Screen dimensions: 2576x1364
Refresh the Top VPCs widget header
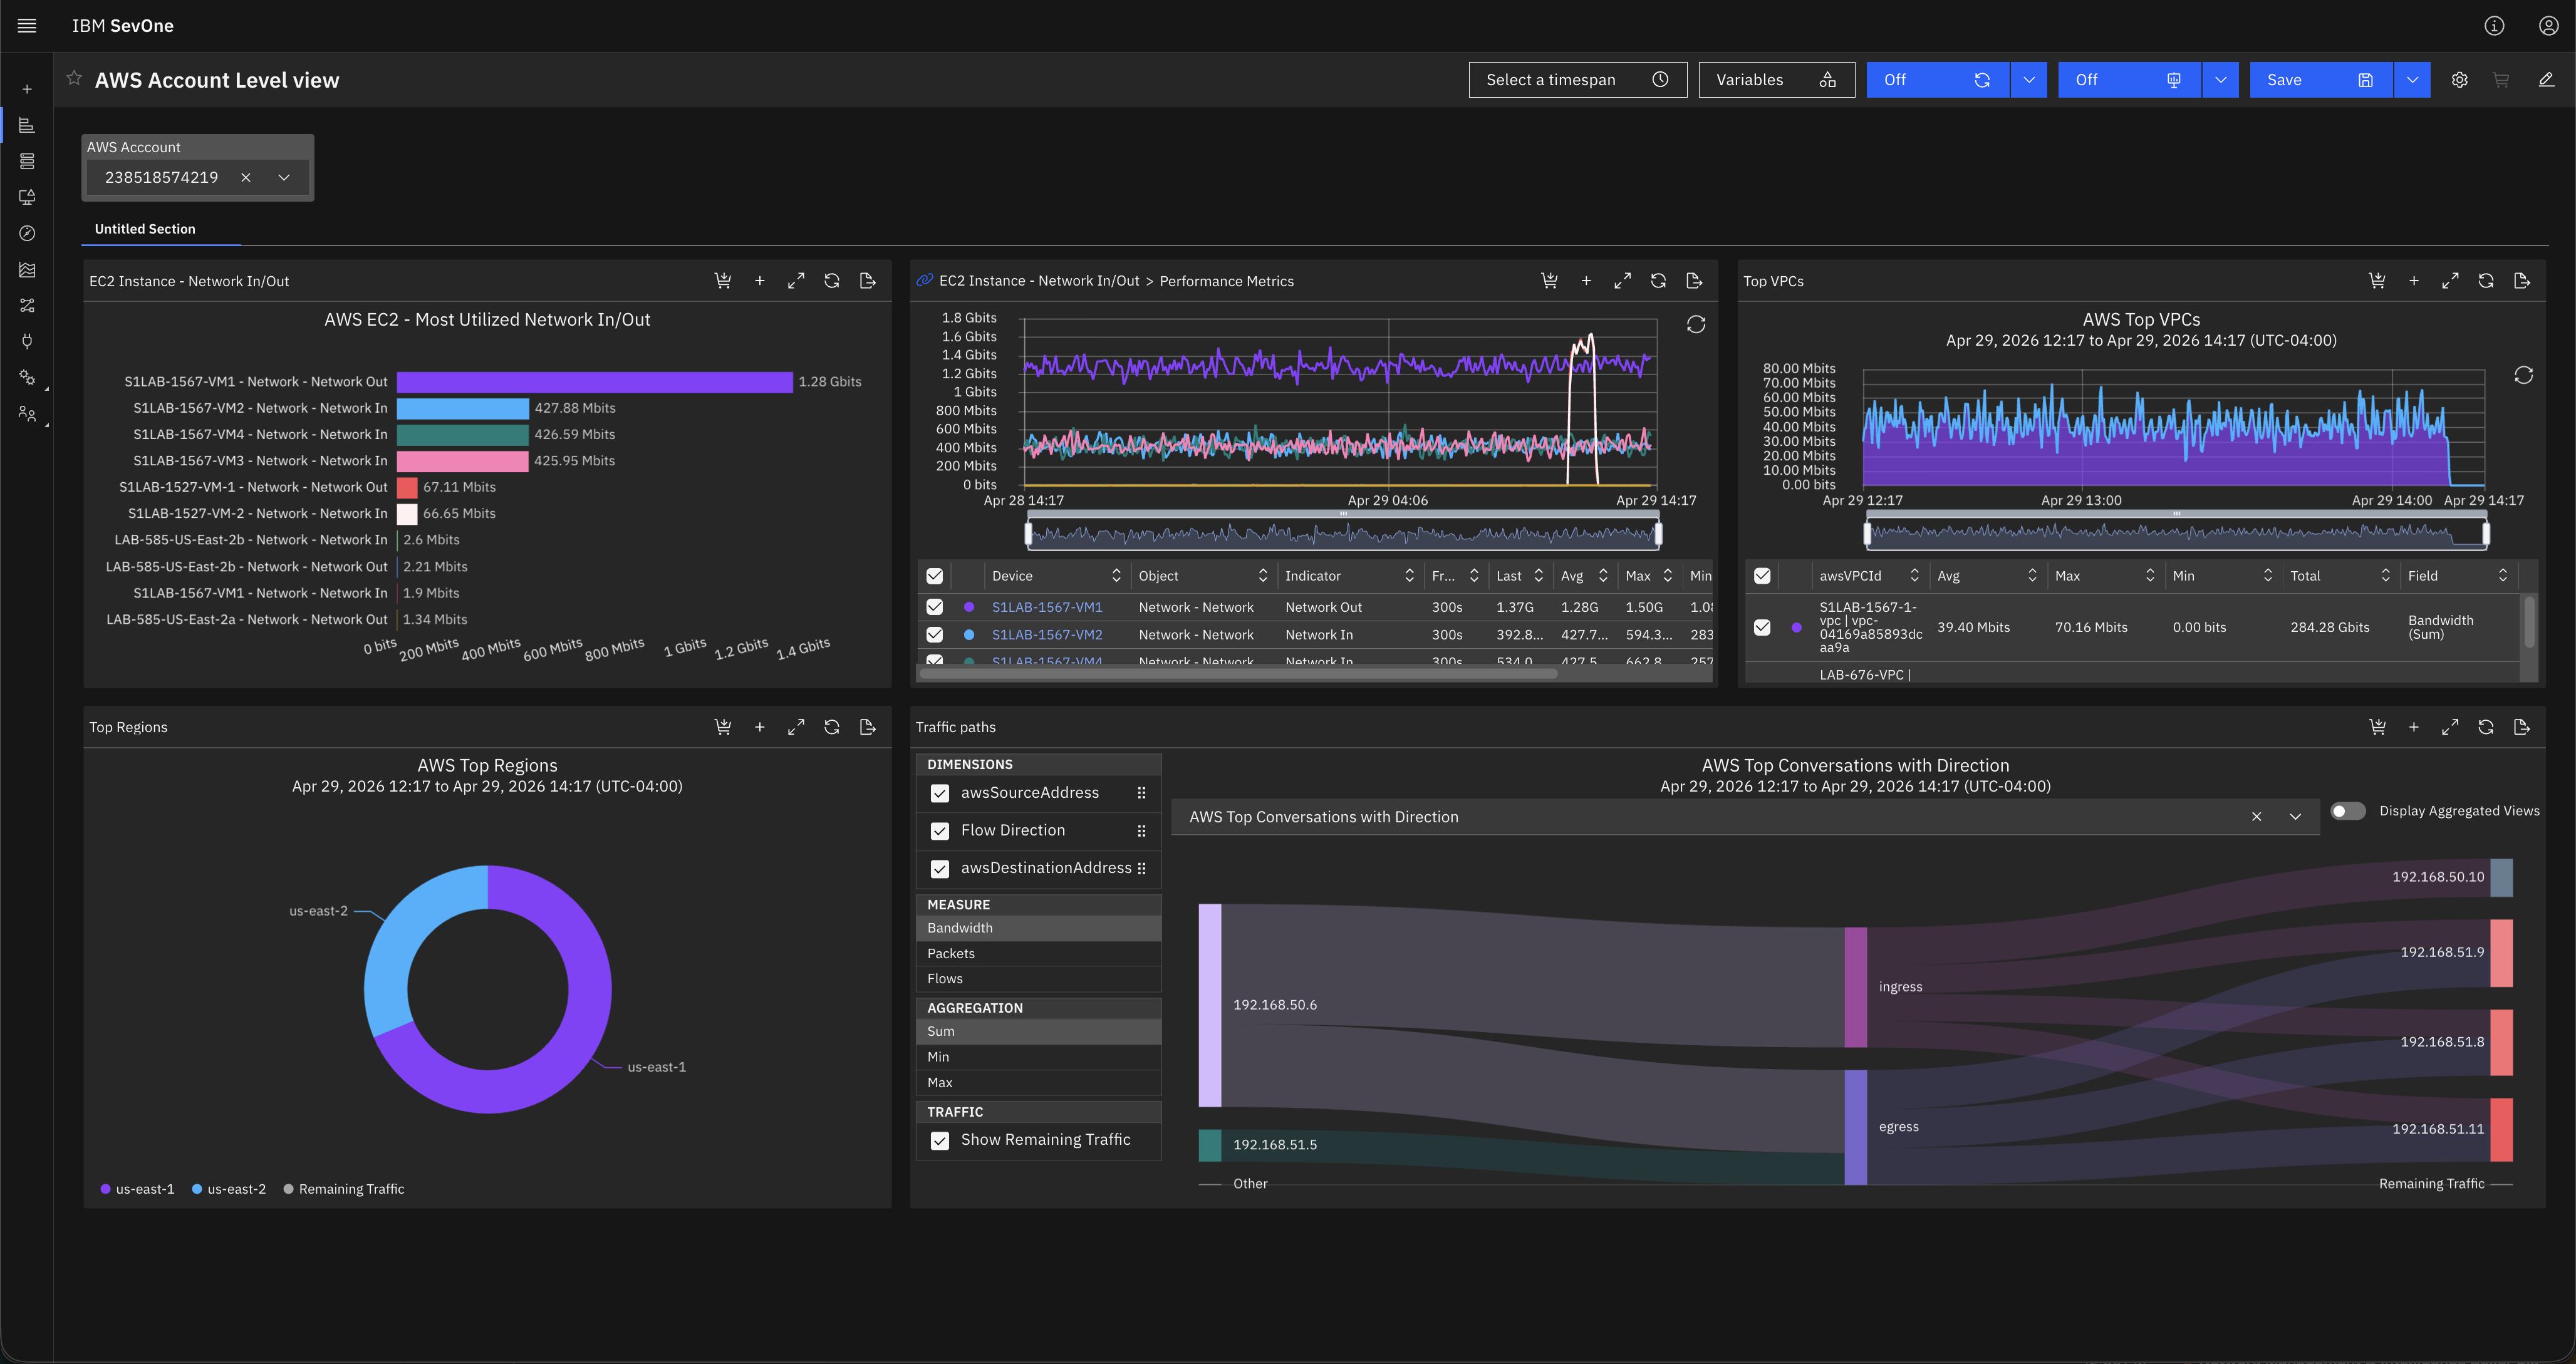click(2486, 281)
